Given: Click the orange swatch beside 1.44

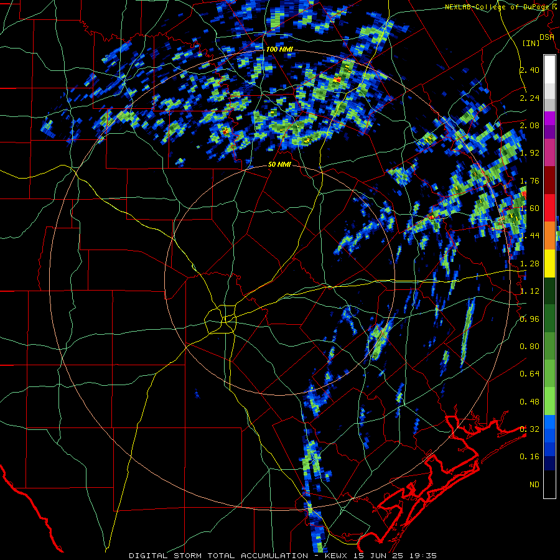Looking at the screenshot, I should tap(549, 236).
